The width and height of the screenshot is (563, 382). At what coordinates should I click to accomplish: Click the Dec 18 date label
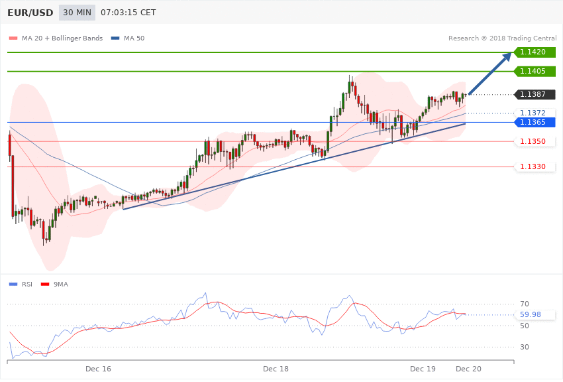pos(276,369)
